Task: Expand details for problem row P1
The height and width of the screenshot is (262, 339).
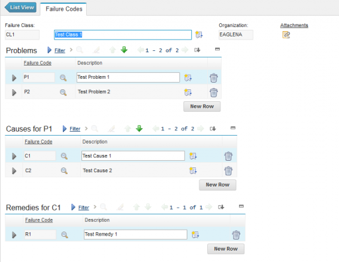Action: coord(14,77)
